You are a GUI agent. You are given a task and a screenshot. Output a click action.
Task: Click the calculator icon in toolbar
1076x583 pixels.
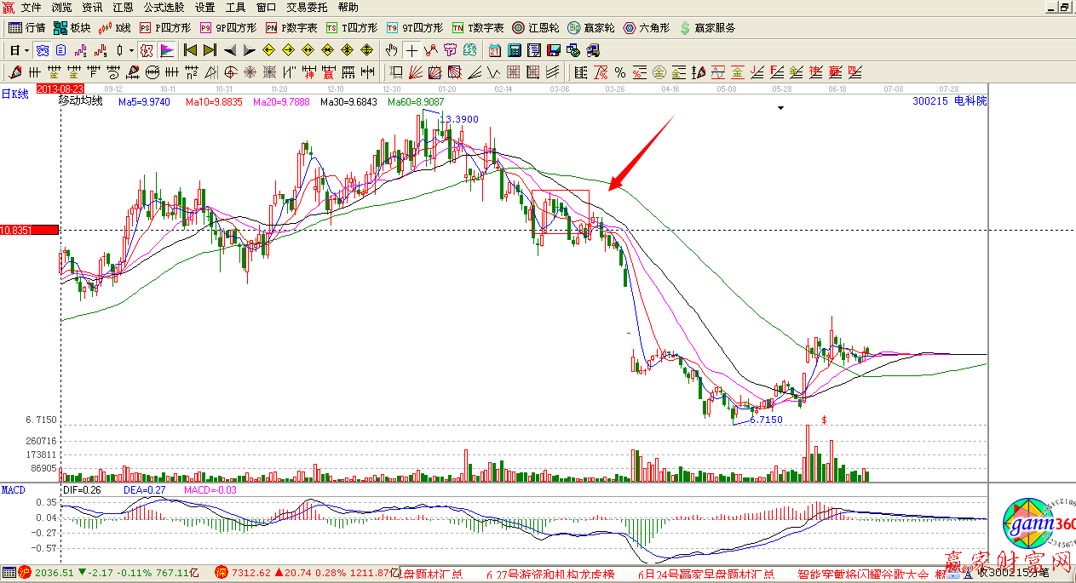click(x=515, y=50)
